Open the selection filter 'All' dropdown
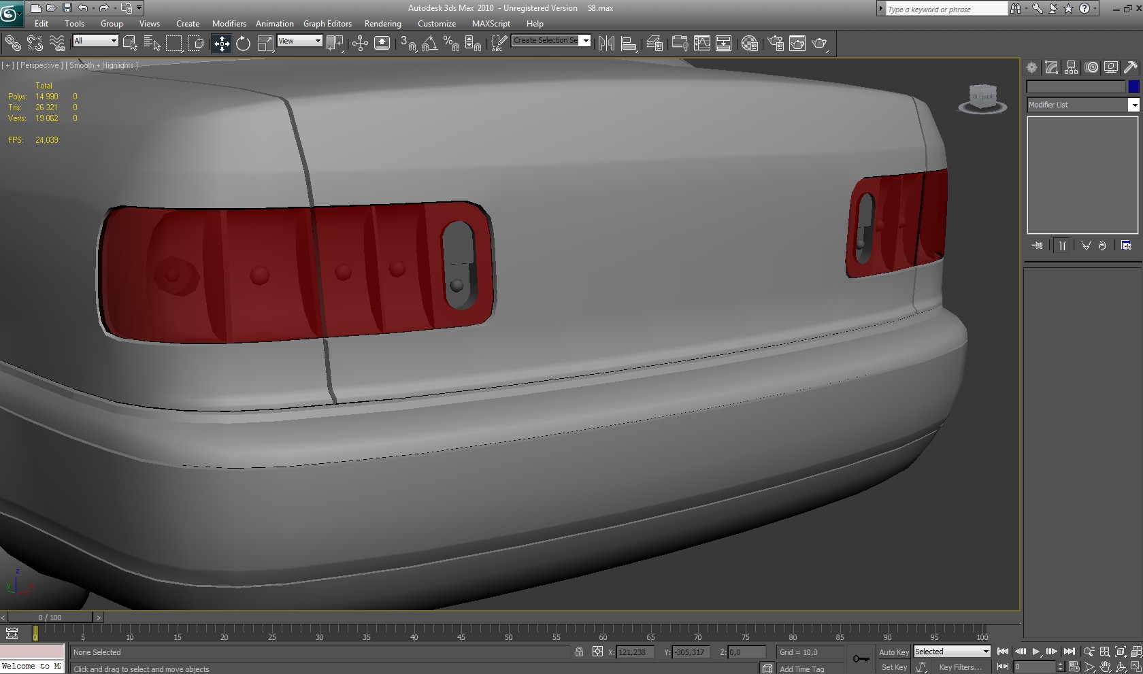Screen dimensions: 1143x674 click(x=95, y=41)
